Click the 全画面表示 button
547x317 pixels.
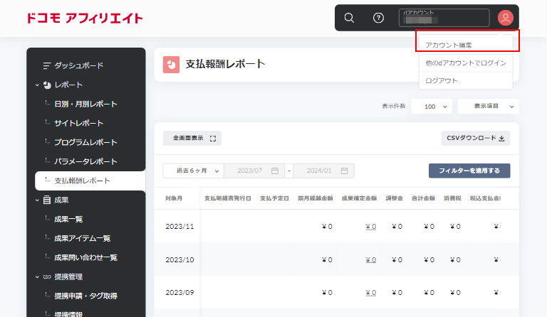coord(192,139)
